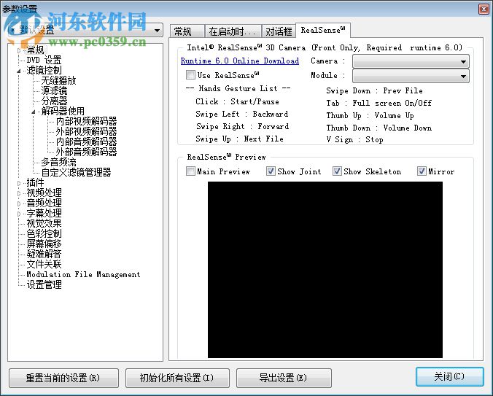The height and width of the screenshot is (396, 493).
Task: Switch to the 常规 tab
Action: click(x=187, y=31)
